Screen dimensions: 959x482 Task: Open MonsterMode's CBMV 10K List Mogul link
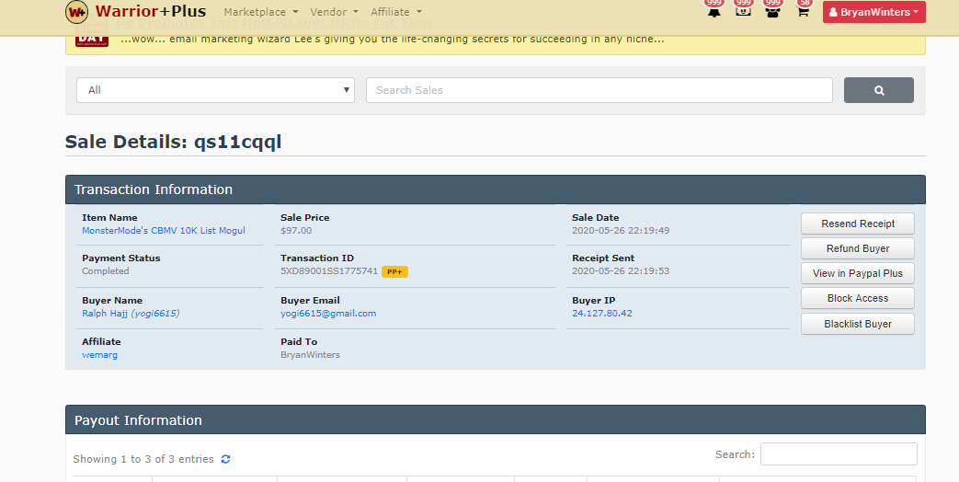click(164, 231)
